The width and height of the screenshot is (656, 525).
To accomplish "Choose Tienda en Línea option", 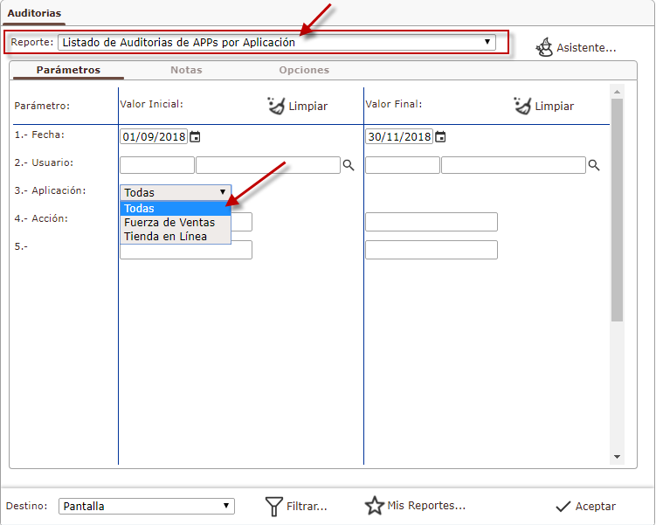I will (x=176, y=237).
